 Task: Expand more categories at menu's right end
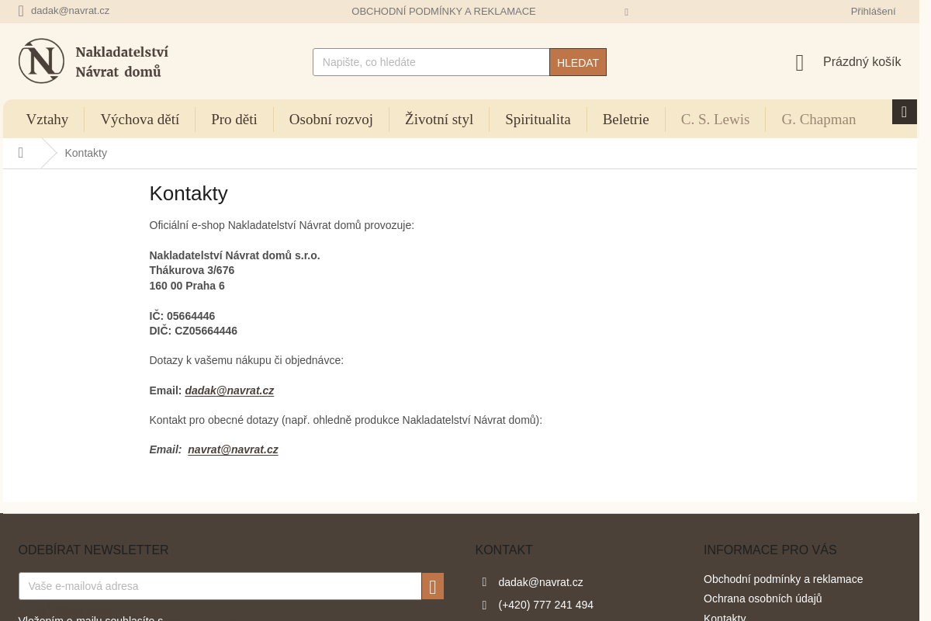click(x=904, y=112)
